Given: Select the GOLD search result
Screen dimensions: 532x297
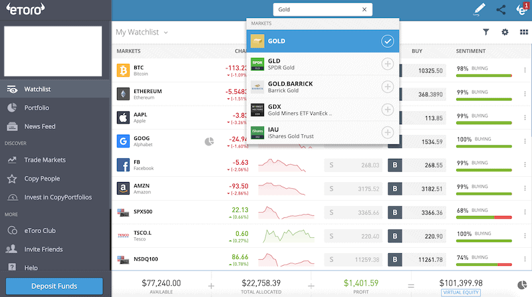Looking at the screenshot, I should 323,41.
